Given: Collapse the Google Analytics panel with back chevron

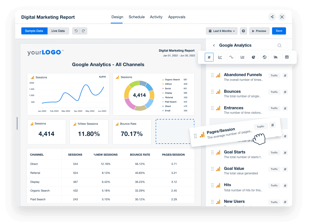Looking at the screenshot, I should pyautogui.click(x=214, y=45).
